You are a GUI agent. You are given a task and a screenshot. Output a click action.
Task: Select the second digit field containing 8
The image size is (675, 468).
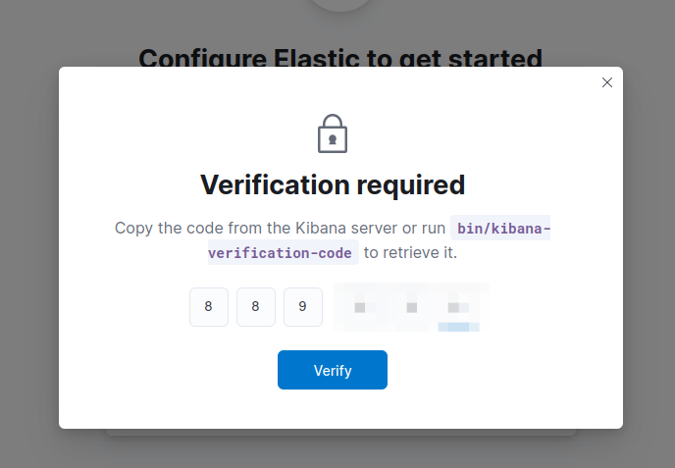tap(256, 307)
